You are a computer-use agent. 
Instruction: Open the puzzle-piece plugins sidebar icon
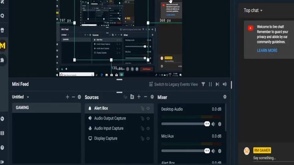coord(2,60)
